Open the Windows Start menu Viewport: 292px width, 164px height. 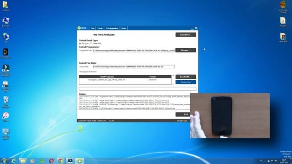tap(4, 161)
